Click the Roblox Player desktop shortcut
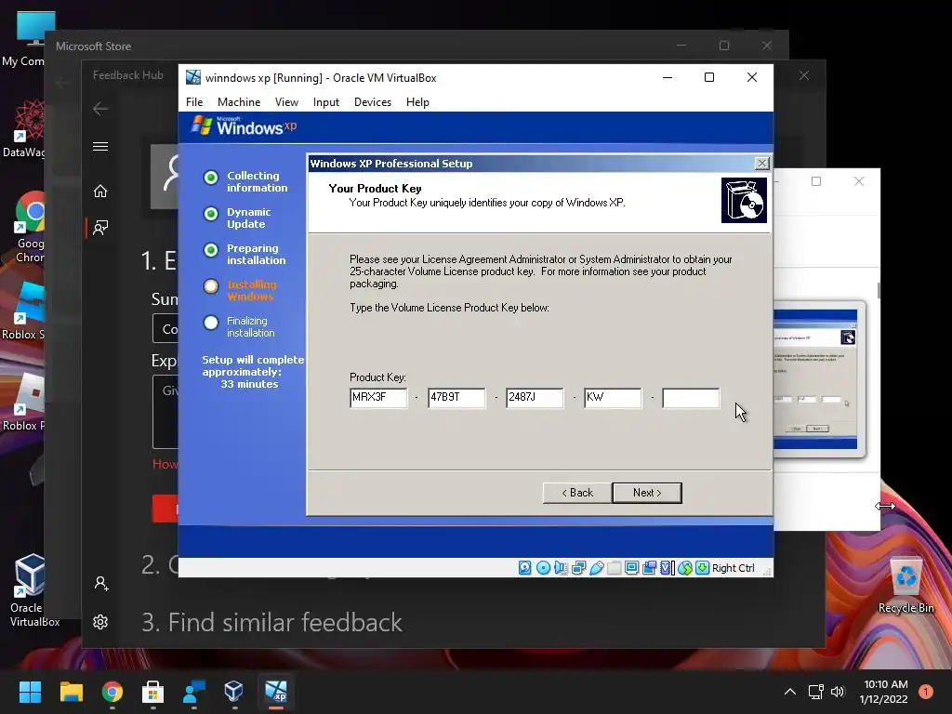 (24, 403)
